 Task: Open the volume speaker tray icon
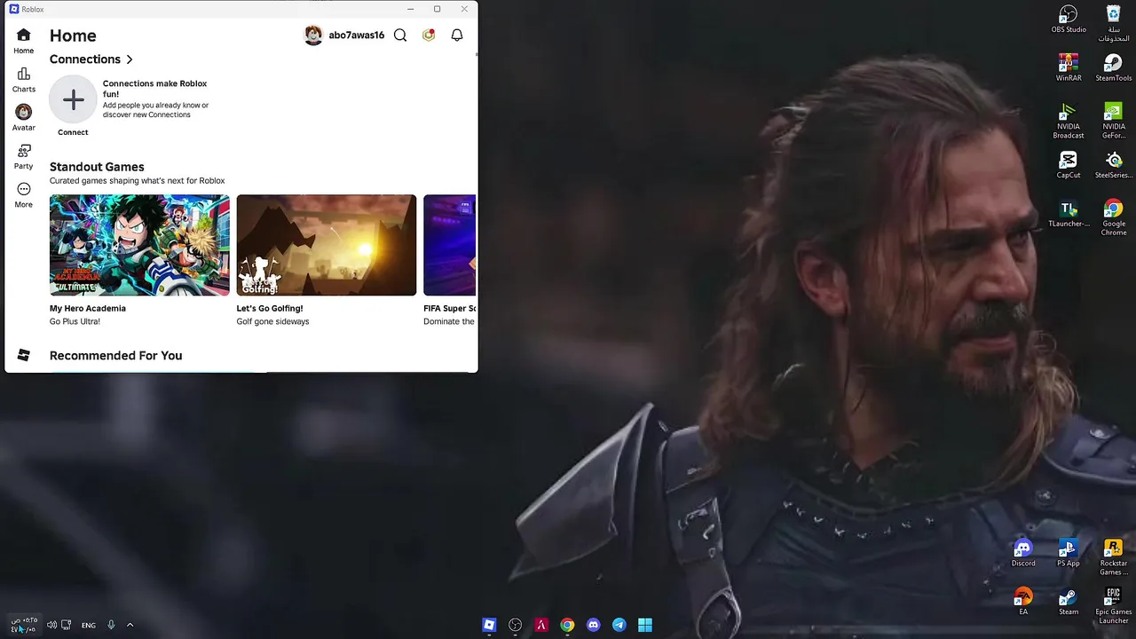click(x=51, y=625)
